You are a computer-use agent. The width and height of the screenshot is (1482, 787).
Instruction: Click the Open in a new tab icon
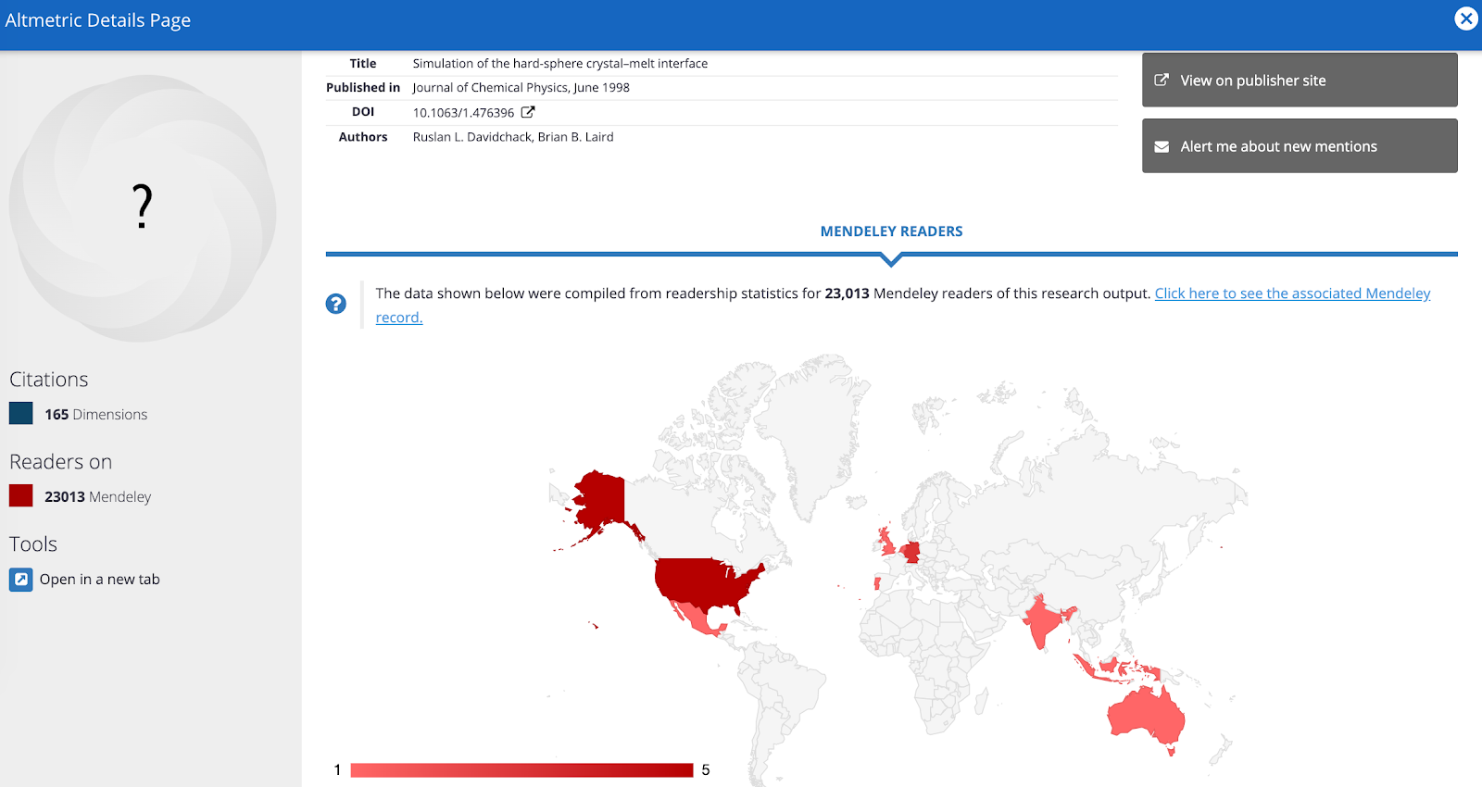coord(21,580)
